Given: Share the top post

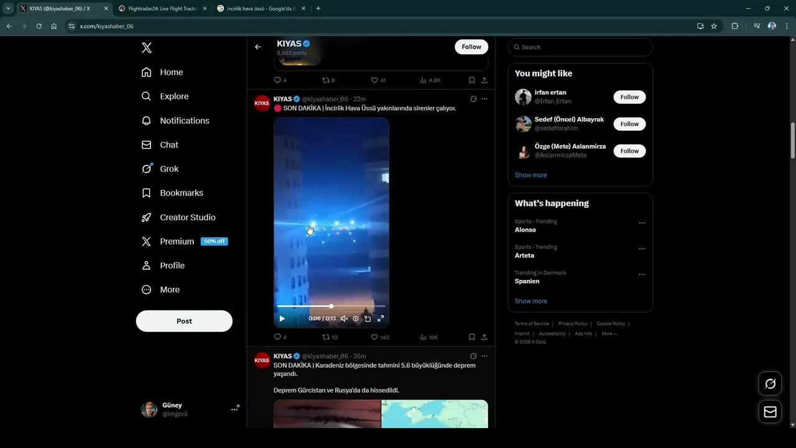Looking at the screenshot, I should [484, 80].
